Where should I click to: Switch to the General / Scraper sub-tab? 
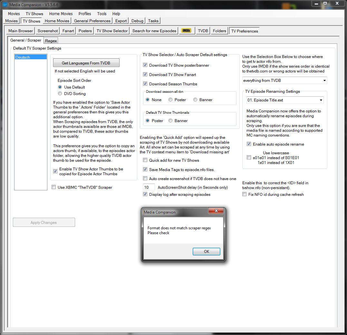[x=26, y=40]
